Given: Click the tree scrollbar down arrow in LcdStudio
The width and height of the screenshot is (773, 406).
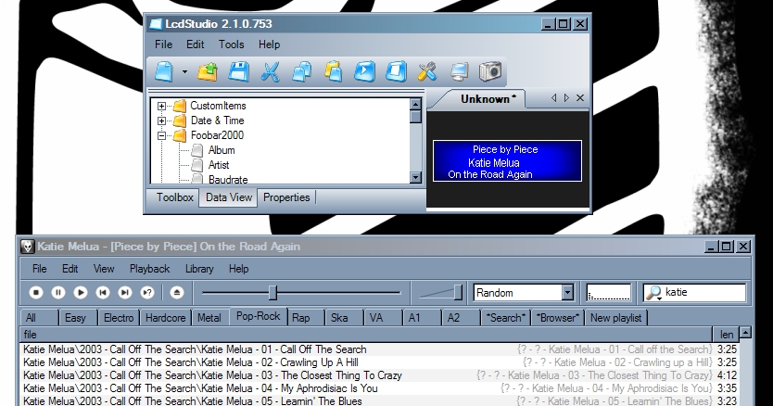Looking at the screenshot, I should pyautogui.click(x=415, y=177).
